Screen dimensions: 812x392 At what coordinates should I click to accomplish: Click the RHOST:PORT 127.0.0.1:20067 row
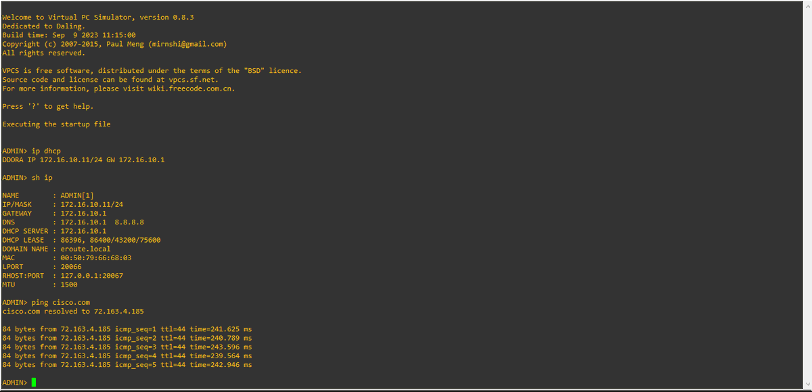coord(63,276)
